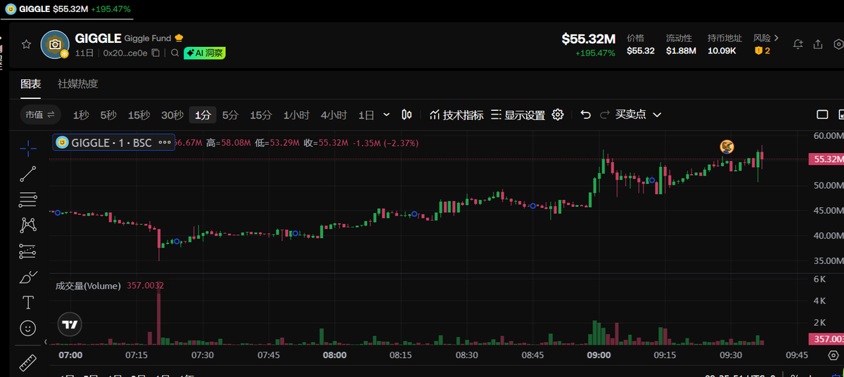
Task: Switch to the 社媒热度 tab
Action: (x=77, y=84)
